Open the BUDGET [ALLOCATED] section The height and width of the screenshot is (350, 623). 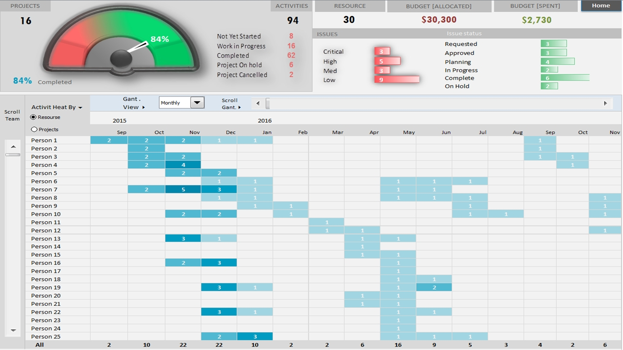439,5
